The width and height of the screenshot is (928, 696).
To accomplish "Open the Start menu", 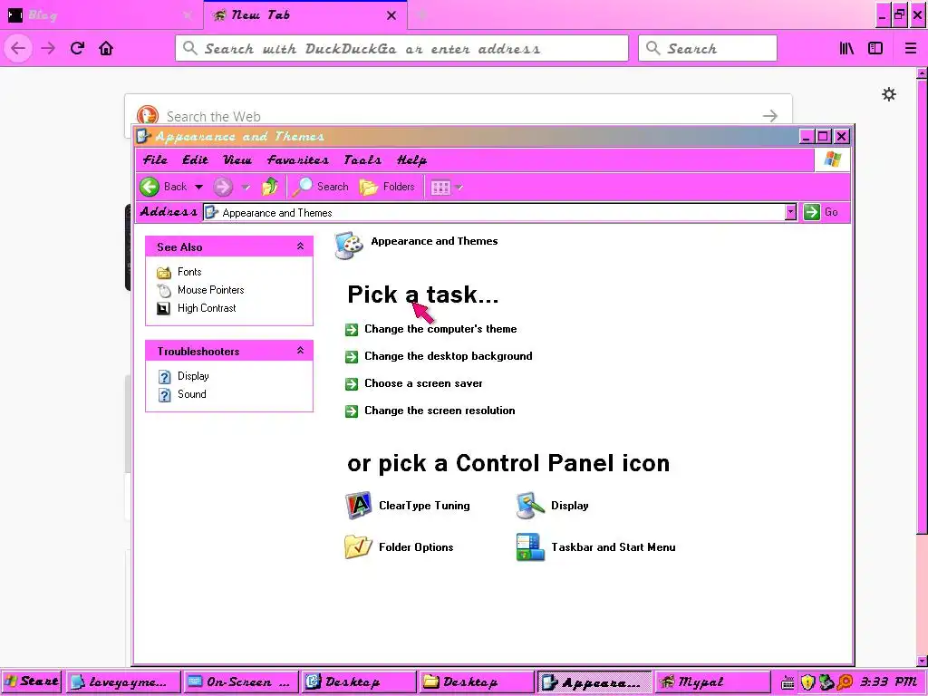I will pyautogui.click(x=32, y=681).
